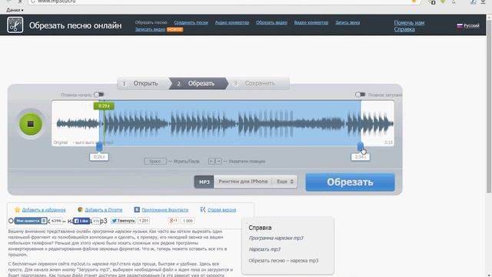Click the browser bookmark star icon
This screenshot has width=492, height=277.
point(414,2)
